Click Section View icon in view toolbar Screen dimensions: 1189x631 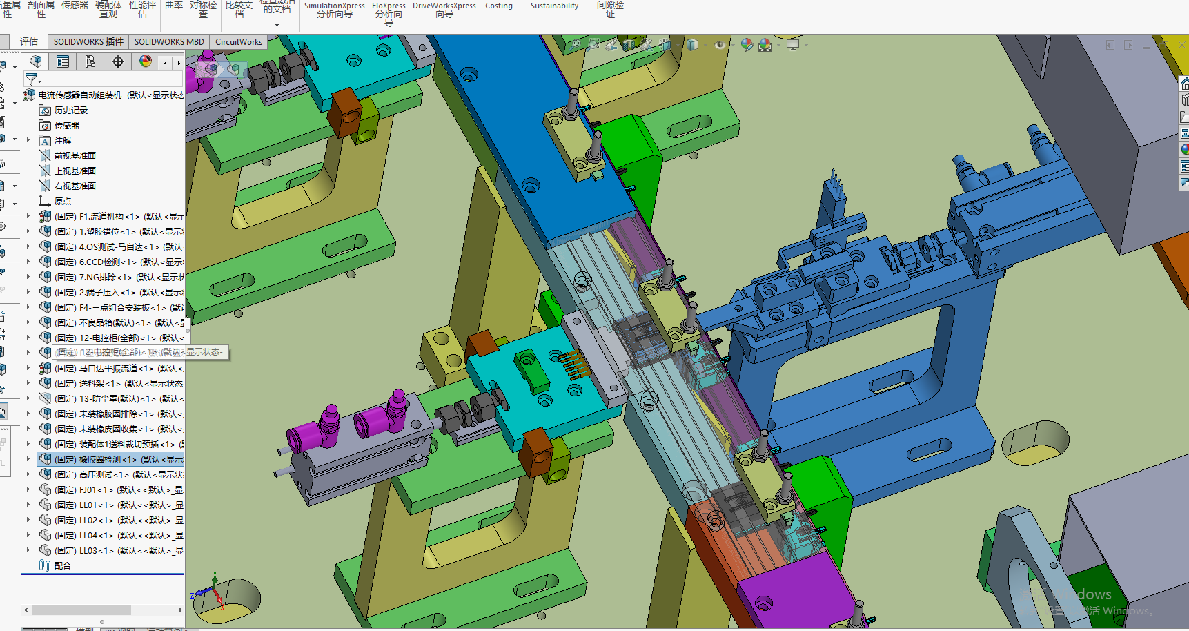[629, 45]
